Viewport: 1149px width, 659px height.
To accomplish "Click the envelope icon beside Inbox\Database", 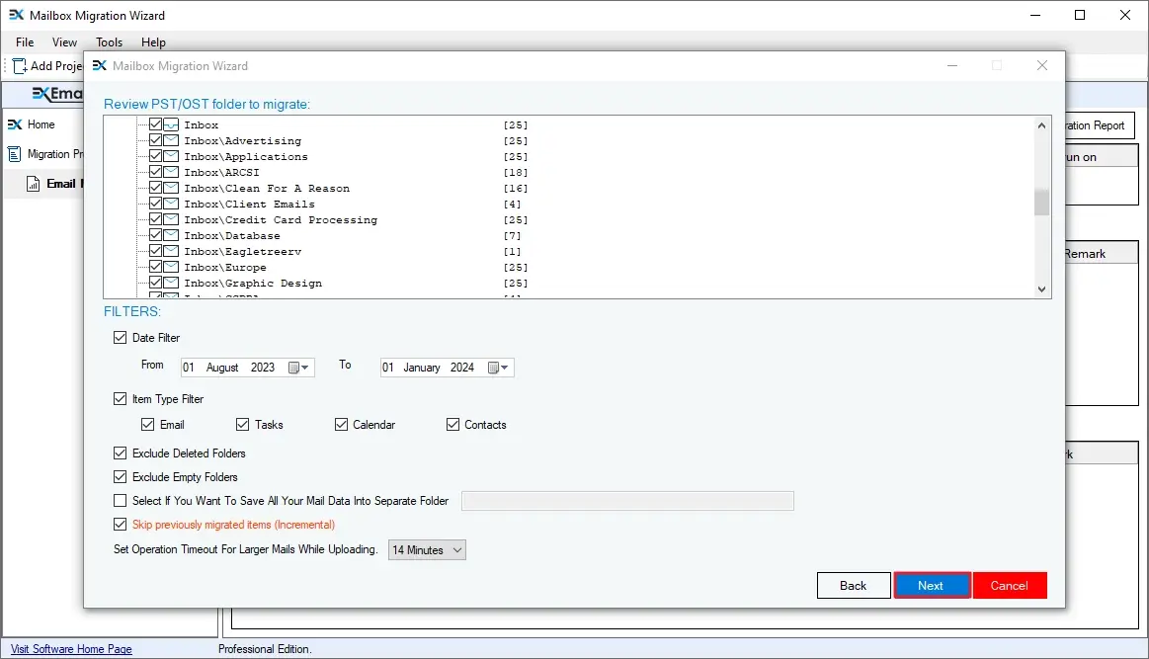I will (171, 236).
